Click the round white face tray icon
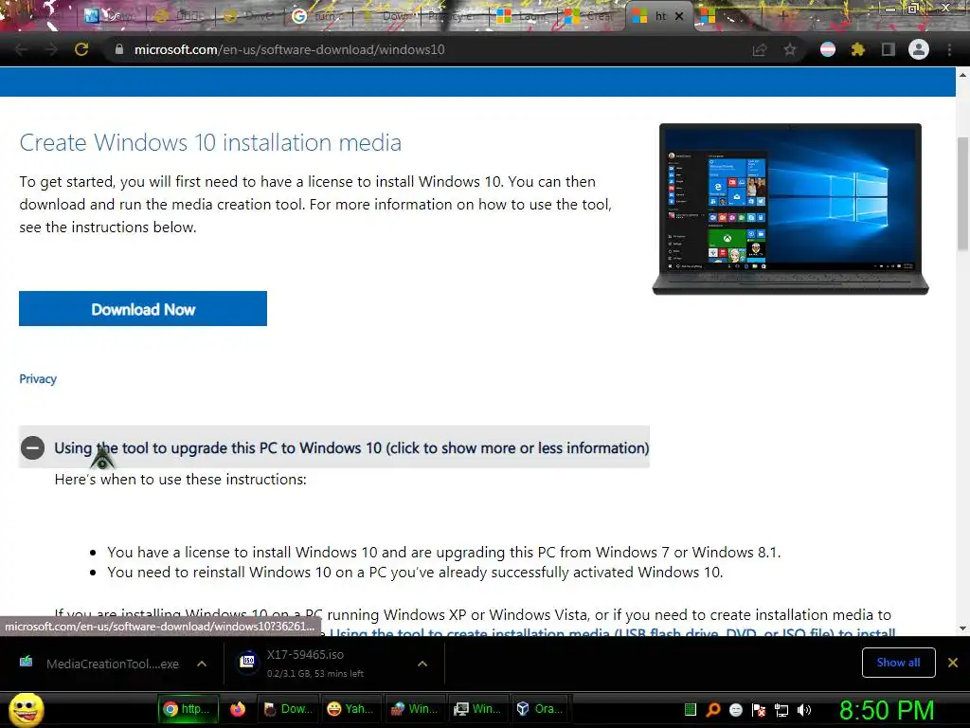970x728 pixels. (736, 709)
